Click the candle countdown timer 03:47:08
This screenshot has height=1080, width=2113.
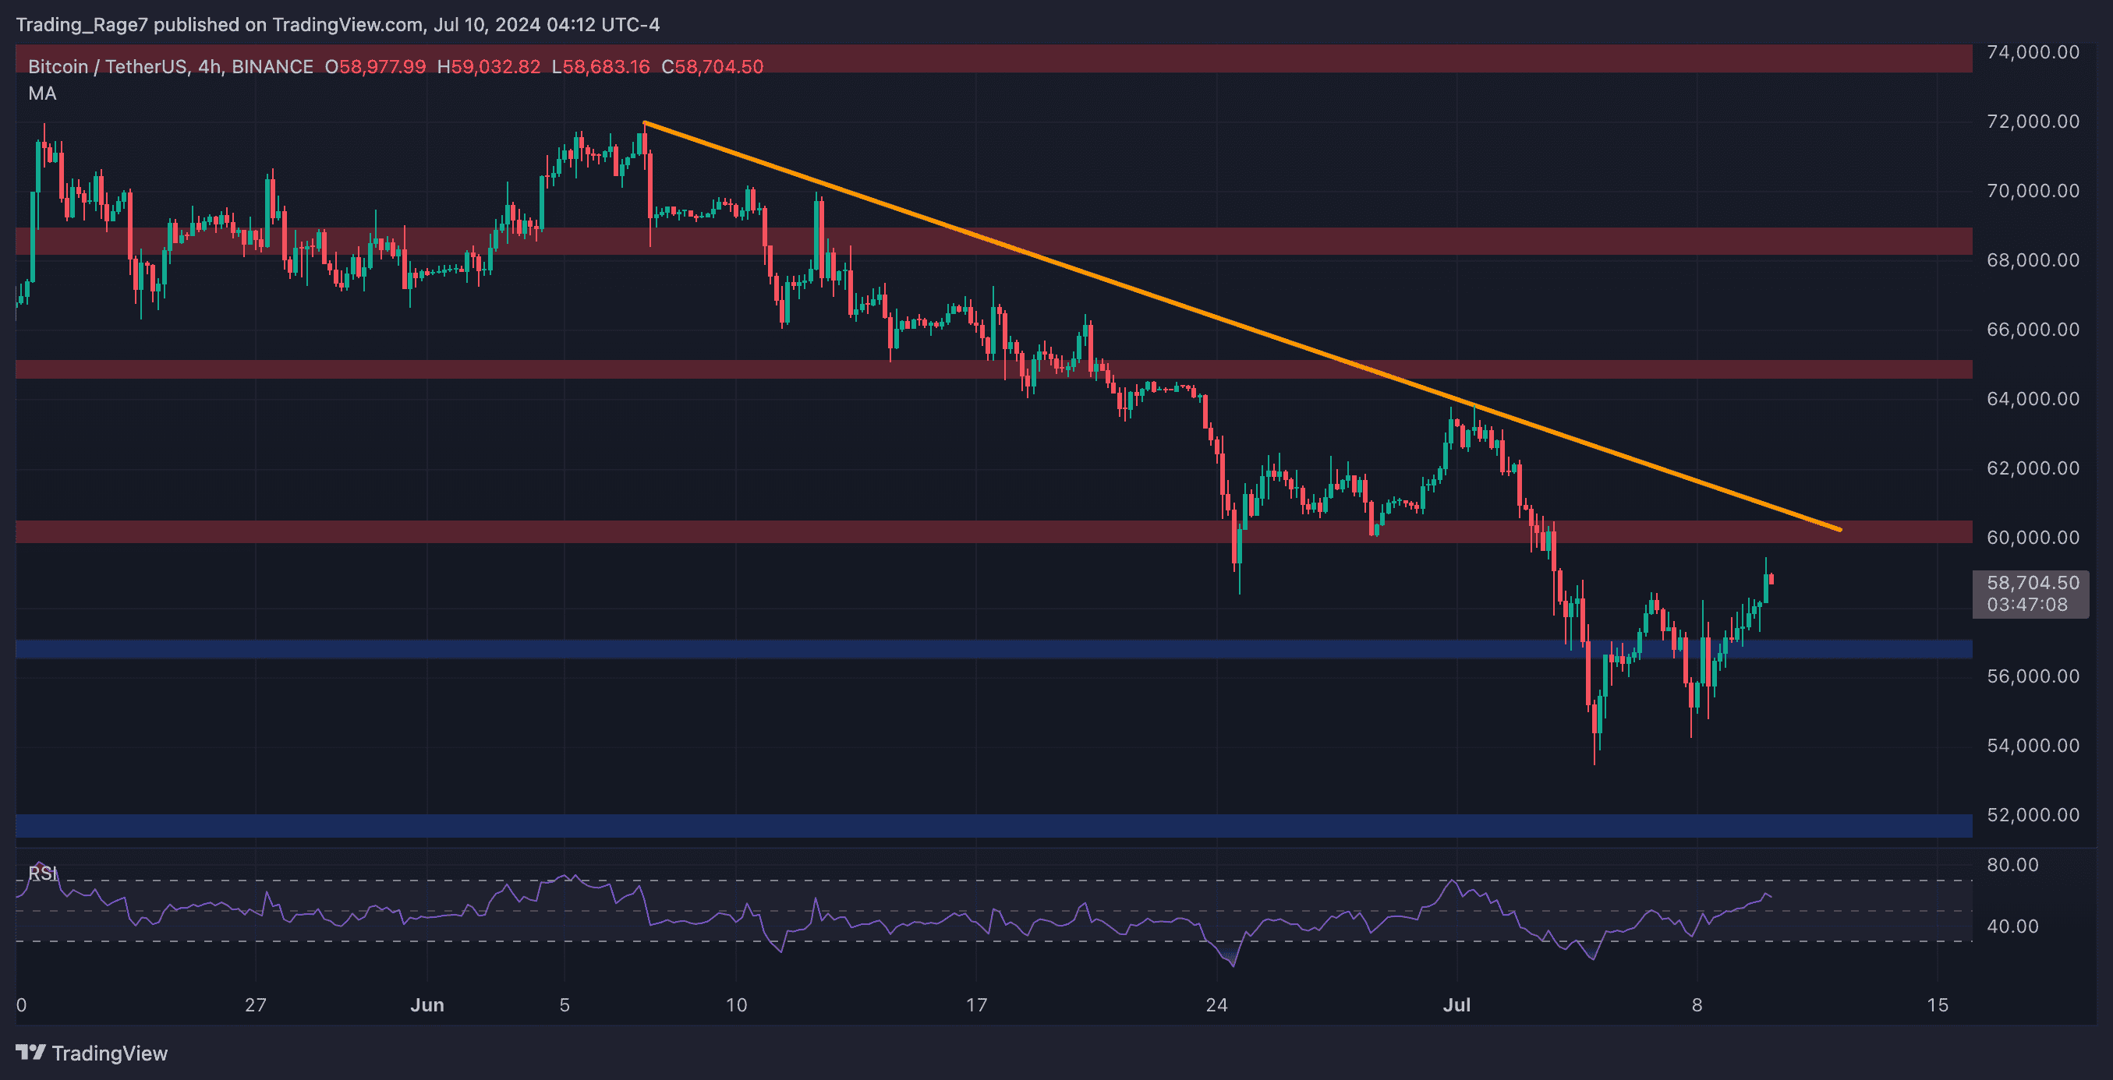pyautogui.click(x=2027, y=605)
